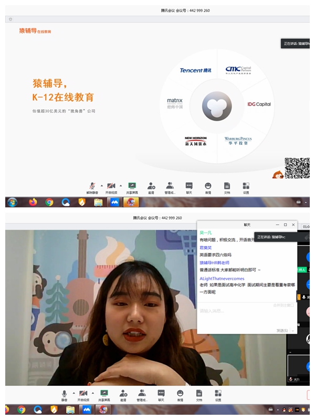Open Chrome from the slide window's taskbar

[49, 202]
